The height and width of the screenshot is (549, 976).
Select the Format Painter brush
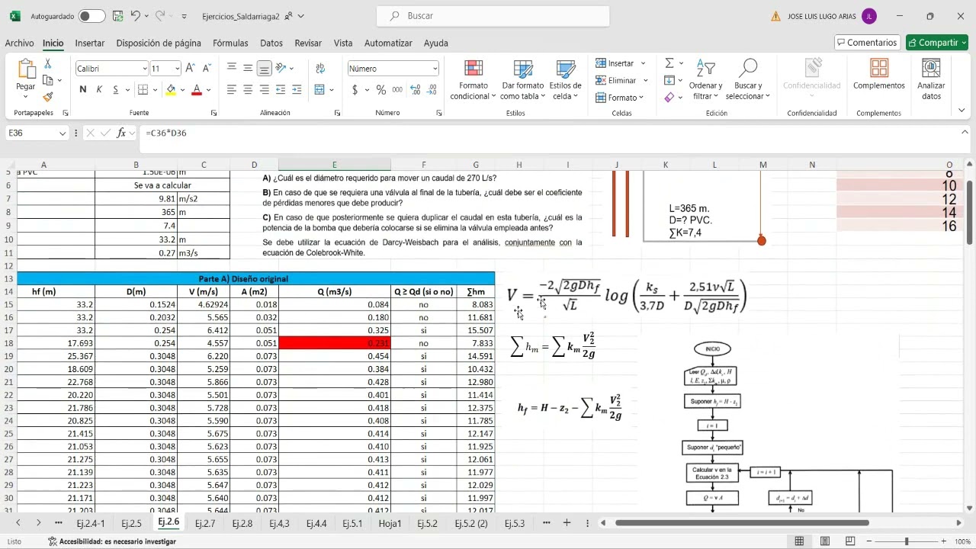[48, 97]
